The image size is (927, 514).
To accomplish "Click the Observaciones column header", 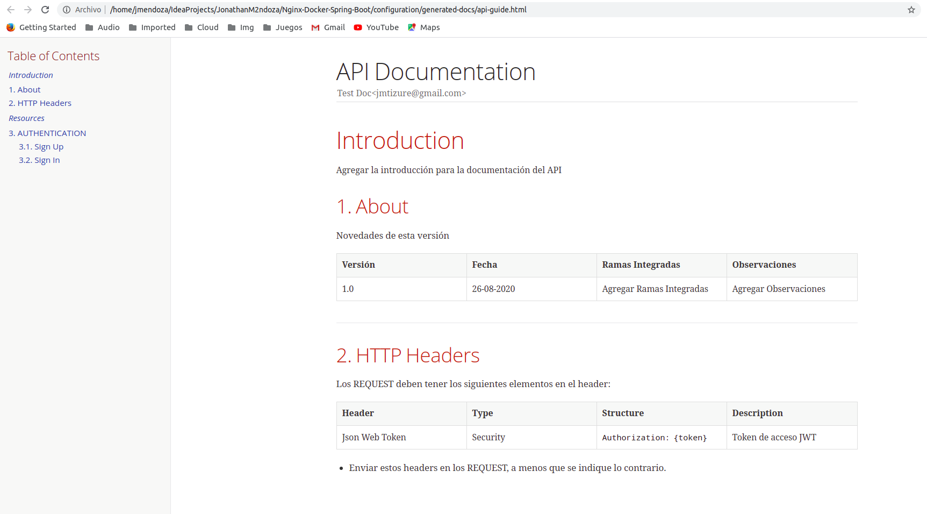I will (x=792, y=265).
